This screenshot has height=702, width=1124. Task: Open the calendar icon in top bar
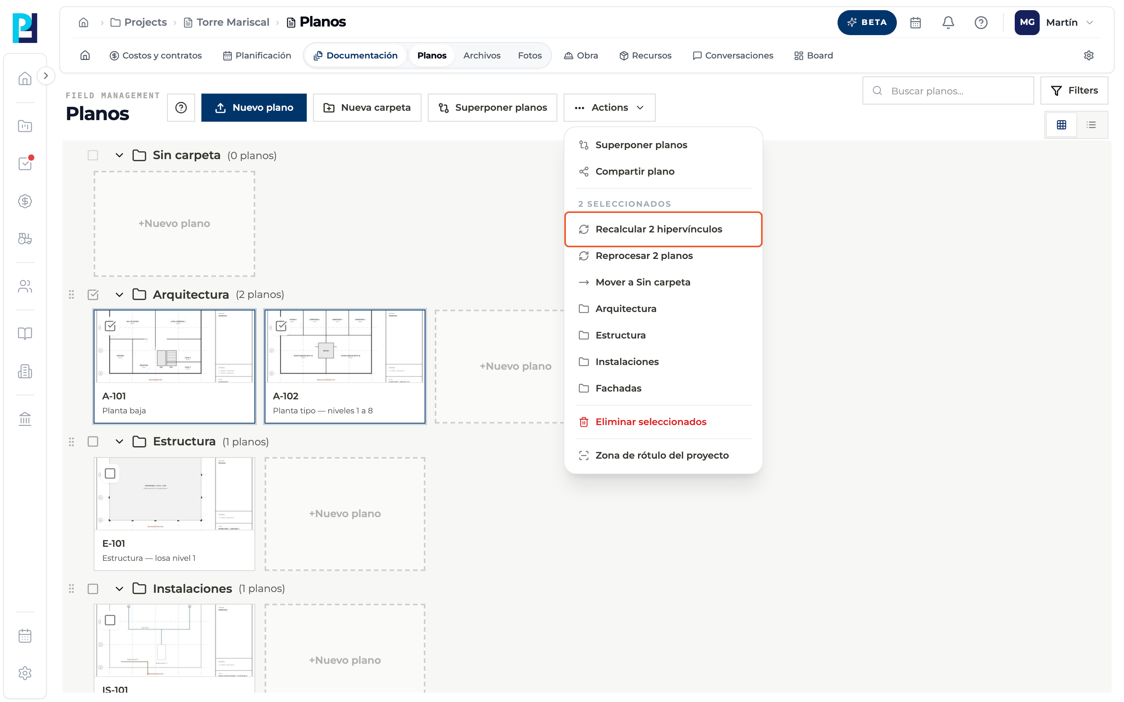click(915, 22)
